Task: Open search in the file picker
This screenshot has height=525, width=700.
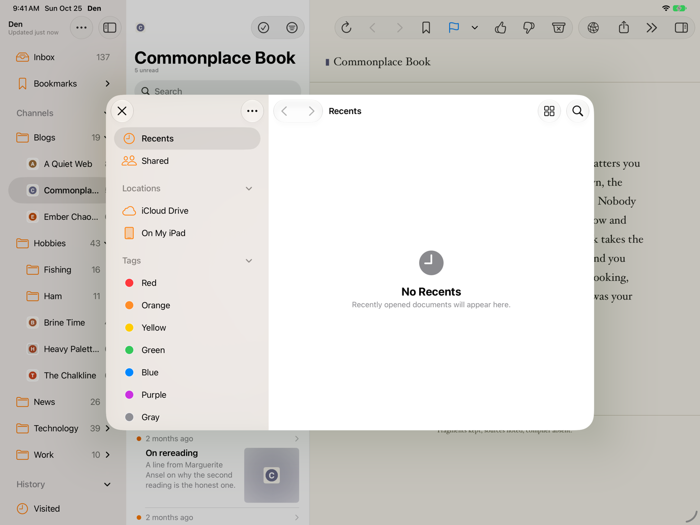Action: click(578, 111)
